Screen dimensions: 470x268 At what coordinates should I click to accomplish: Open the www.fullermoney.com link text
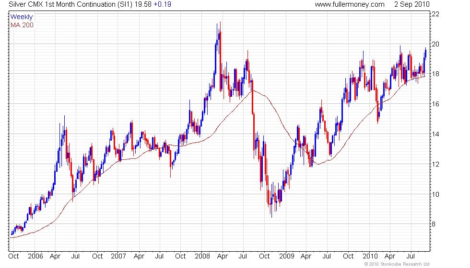click(350, 4)
